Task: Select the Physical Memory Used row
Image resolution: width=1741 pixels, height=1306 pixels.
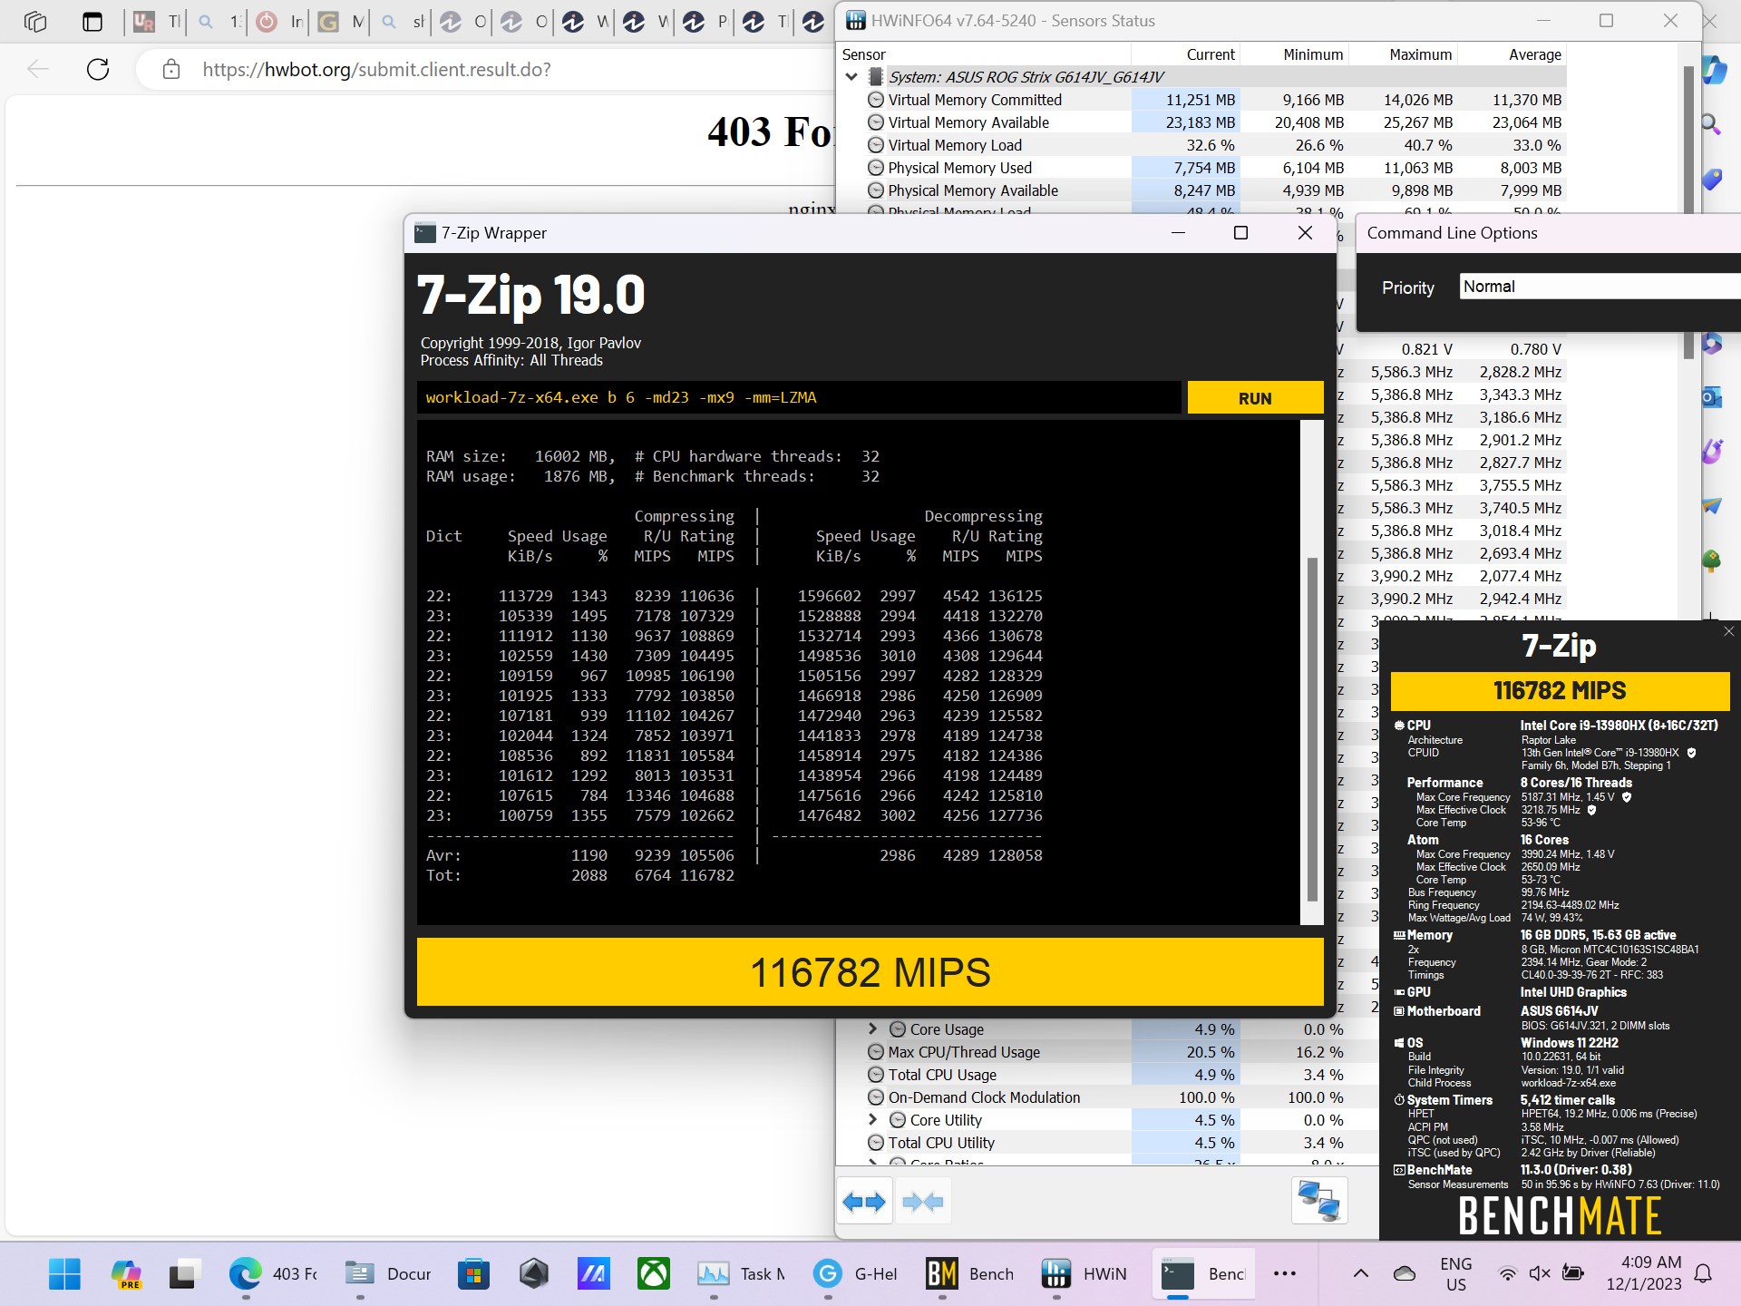Action: 1201,168
